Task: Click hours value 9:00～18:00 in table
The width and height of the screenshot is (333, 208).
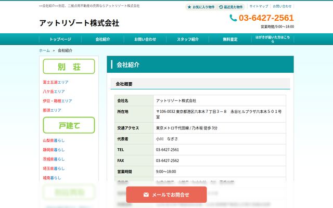Action: coord(166,172)
